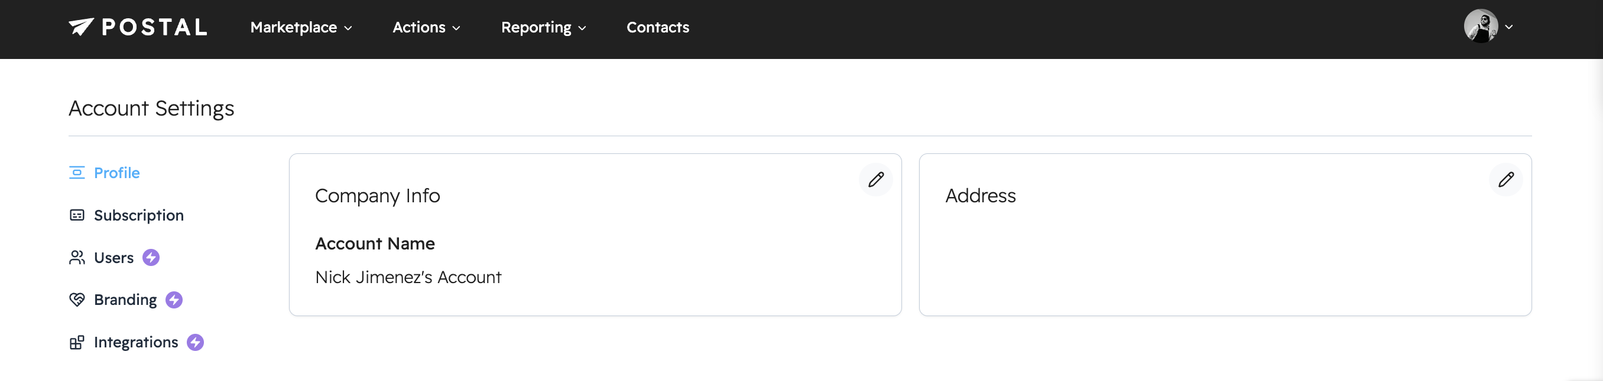Open the Integrations settings link
The width and height of the screenshot is (1603, 381).
point(136,343)
